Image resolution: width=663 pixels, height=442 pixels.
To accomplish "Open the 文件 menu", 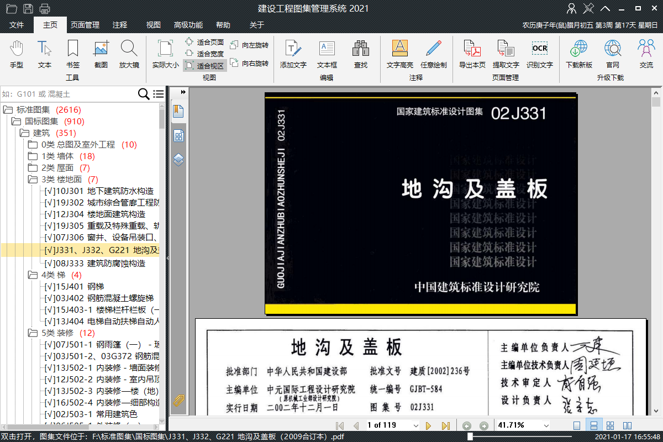I will [17, 25].
